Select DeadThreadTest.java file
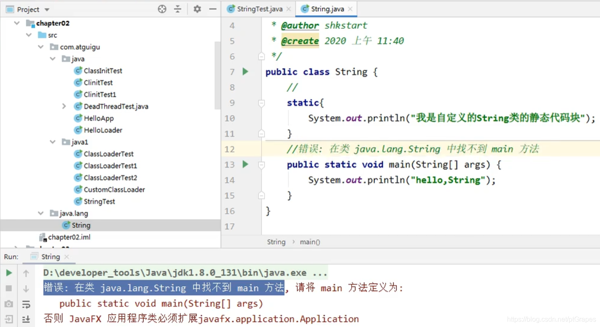600x327 pixels. [116, 106]
